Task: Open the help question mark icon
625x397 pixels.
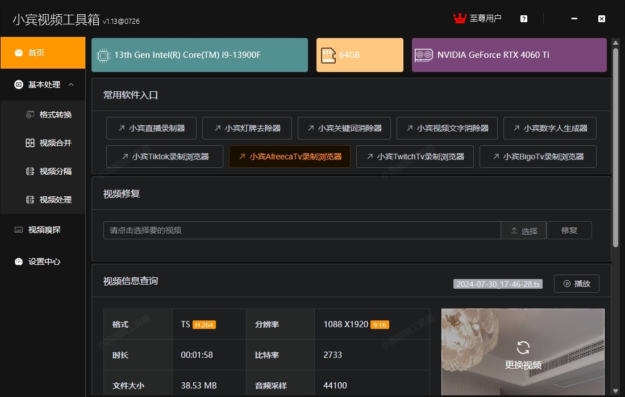Action: 523,18
